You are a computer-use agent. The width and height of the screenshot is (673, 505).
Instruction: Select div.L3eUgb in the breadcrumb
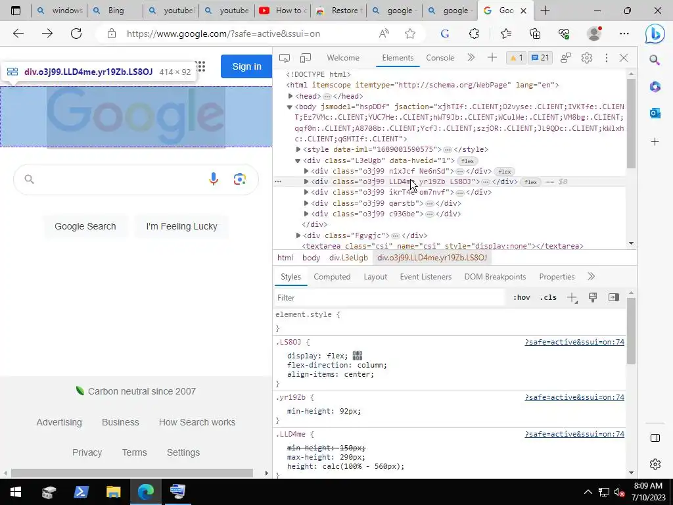348,258
